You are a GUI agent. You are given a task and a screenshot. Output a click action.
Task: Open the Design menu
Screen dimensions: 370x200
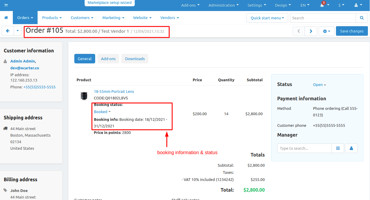(x=283, y=5)
